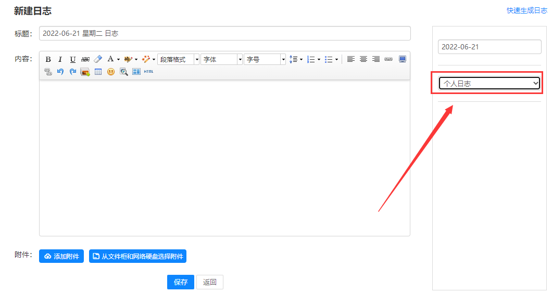Open the 快速生成日志 link
552x293 pixels.
tap(526, 10)
